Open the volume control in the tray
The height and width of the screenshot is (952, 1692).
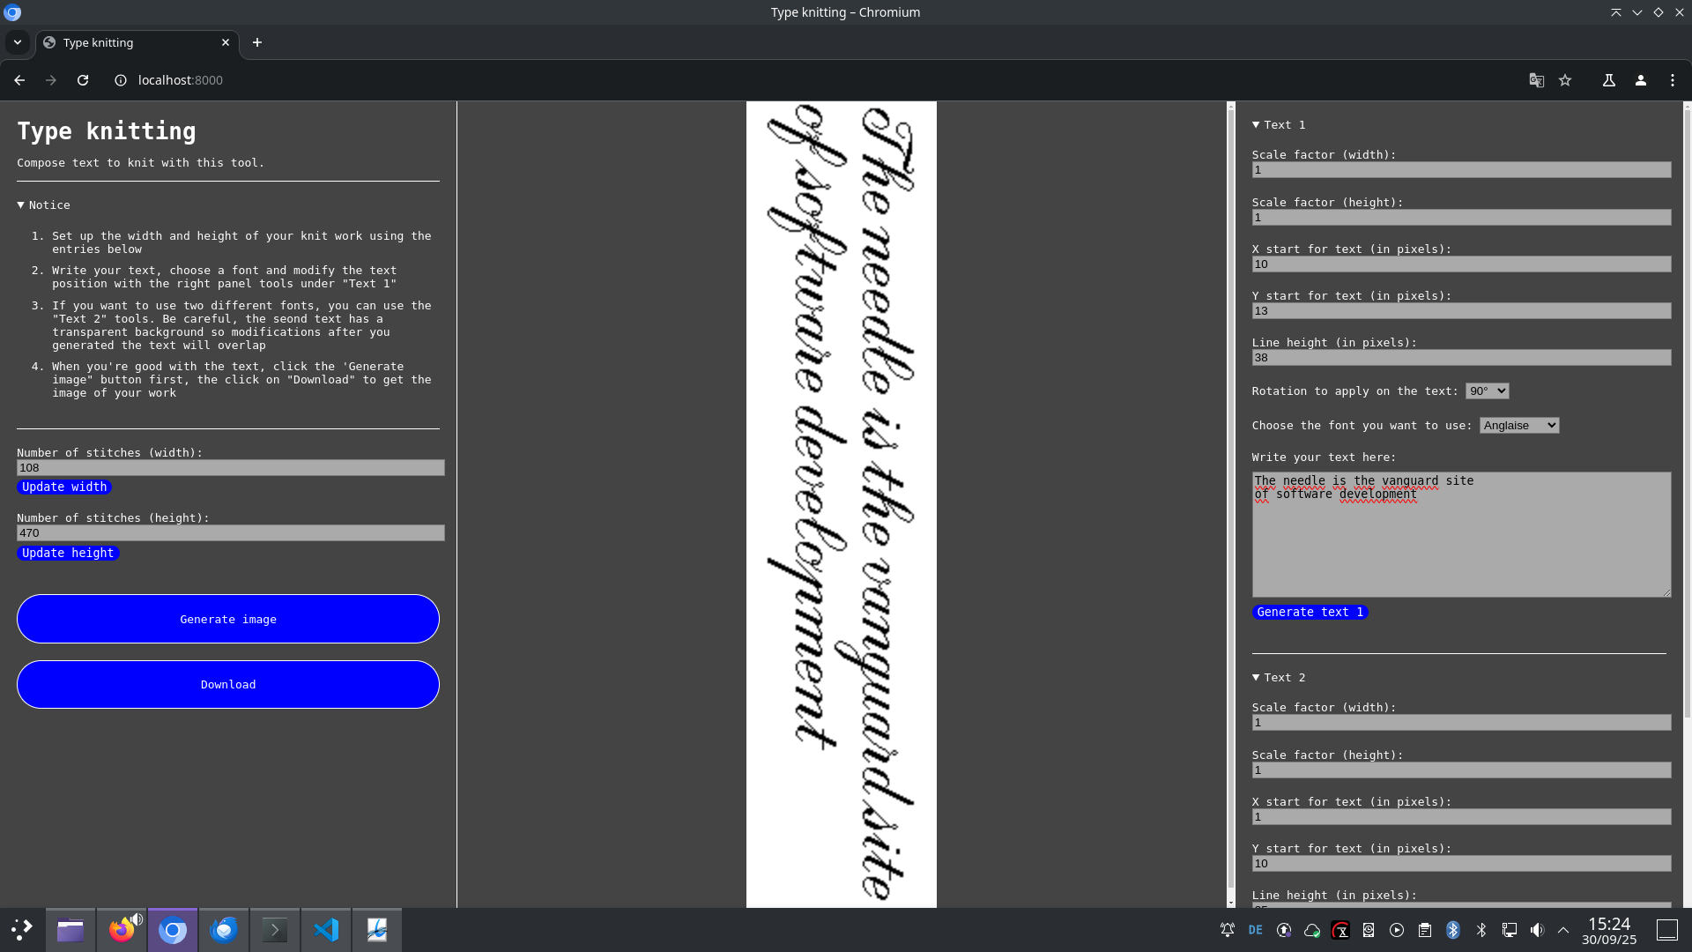click(1537, 930)
